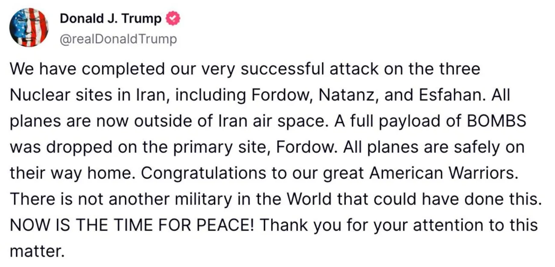The height and width of the screenshot is (267, 555).
Task: Click the word World in the post
Action: (x=309, y=199)
